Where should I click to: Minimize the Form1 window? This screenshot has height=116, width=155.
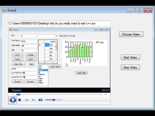[x=130, y=11]
